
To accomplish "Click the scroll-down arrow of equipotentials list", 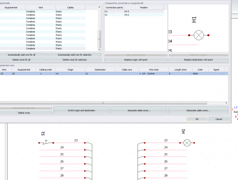I will pos(99,50).
